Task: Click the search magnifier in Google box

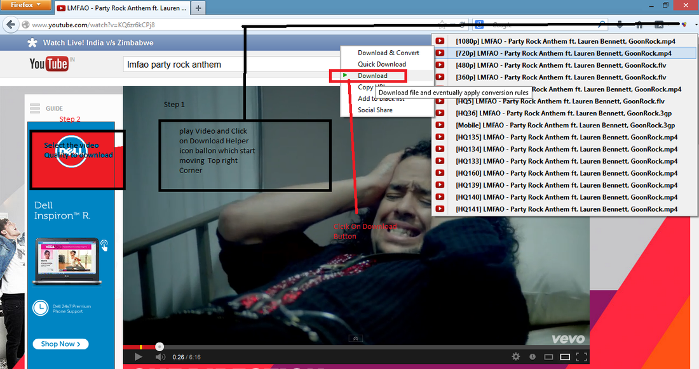Action: click(x=602, y=25)
